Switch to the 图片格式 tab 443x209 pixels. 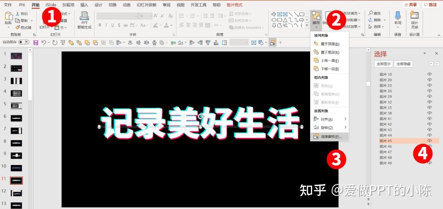click(x=235, y=5)
